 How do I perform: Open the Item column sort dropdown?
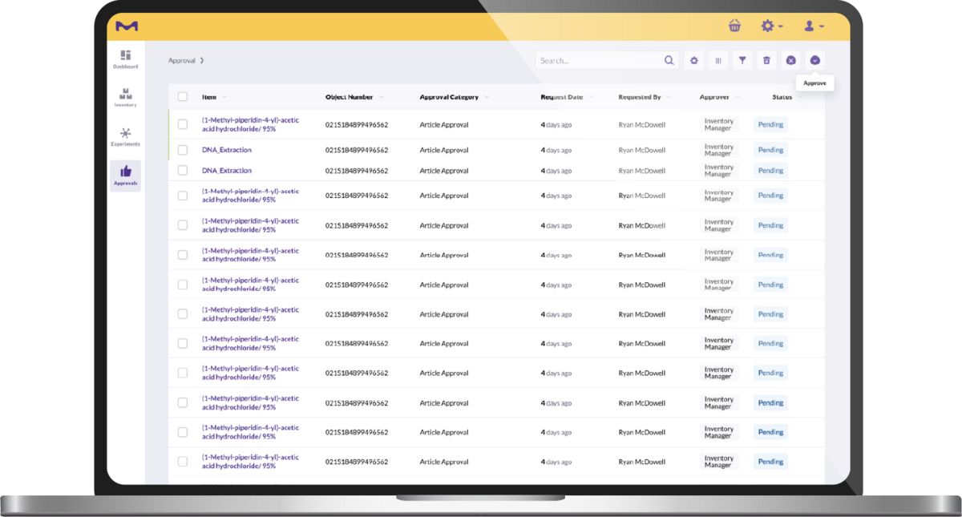pos(223,95)
